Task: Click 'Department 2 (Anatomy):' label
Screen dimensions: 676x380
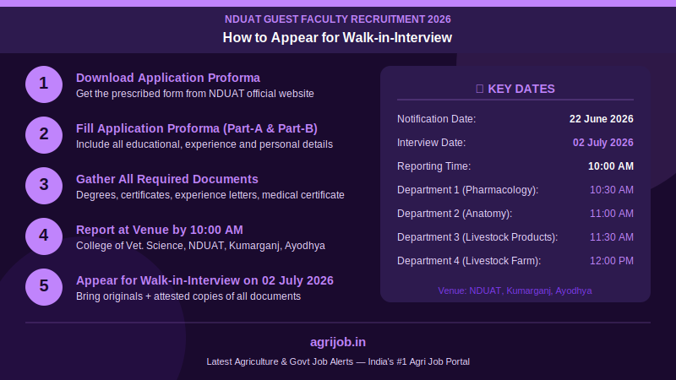Action: coord(455,214)
